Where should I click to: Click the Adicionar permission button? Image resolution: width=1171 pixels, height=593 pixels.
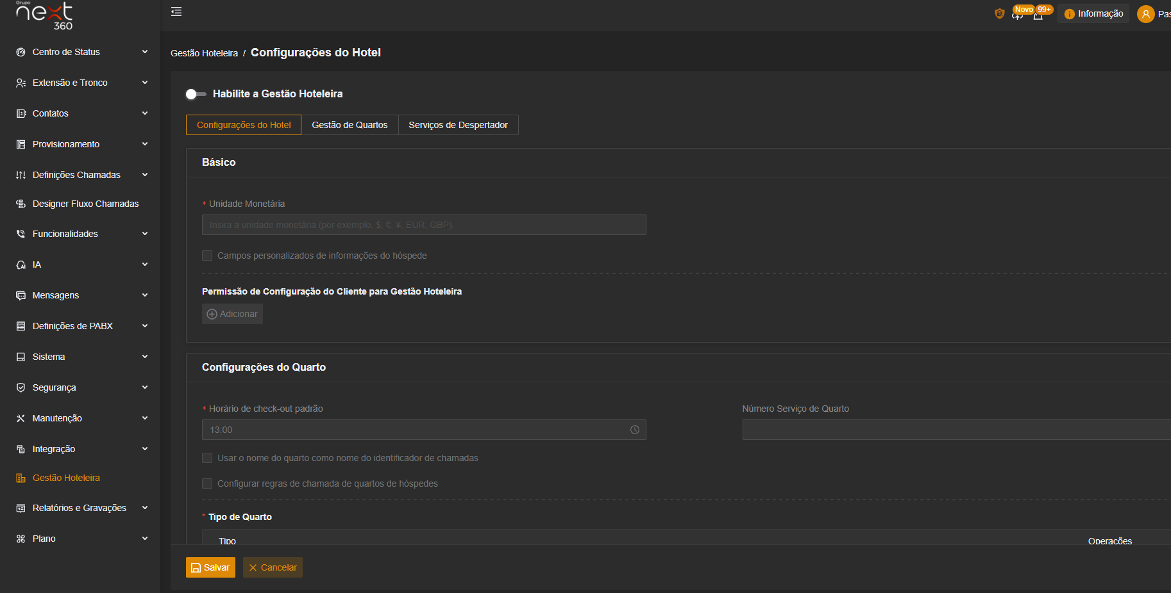232,314
